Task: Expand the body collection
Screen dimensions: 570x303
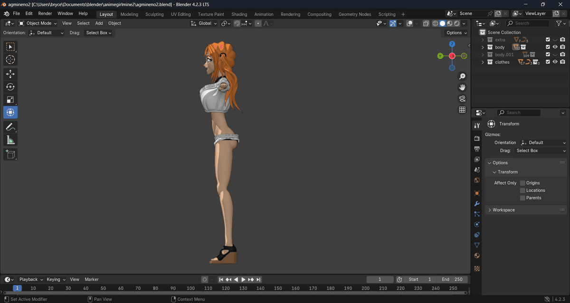Action: click(483, 47)
